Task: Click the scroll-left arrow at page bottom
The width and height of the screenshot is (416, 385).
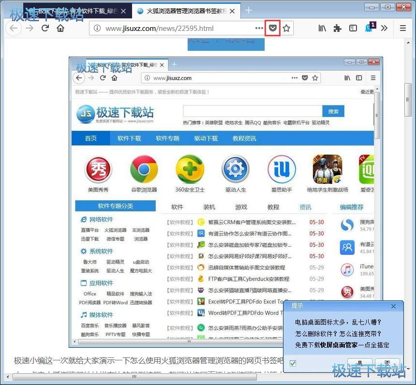Action: [7, 376]
